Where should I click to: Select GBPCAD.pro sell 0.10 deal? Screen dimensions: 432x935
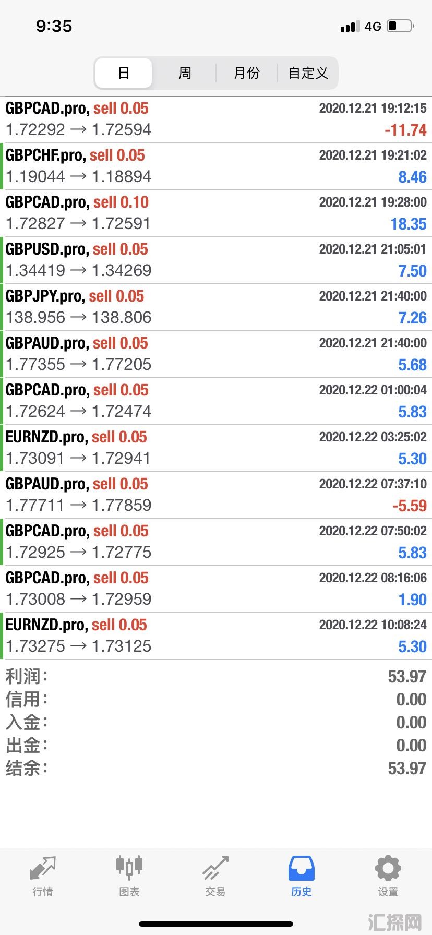[x=216, y=213]
